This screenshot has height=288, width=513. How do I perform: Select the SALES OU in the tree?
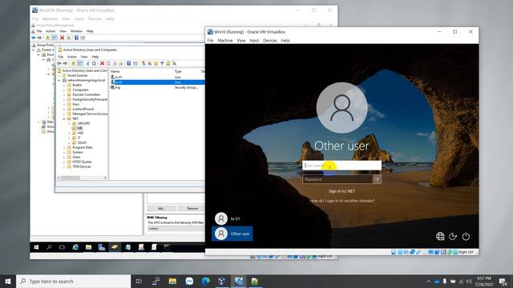click(82, 142)
